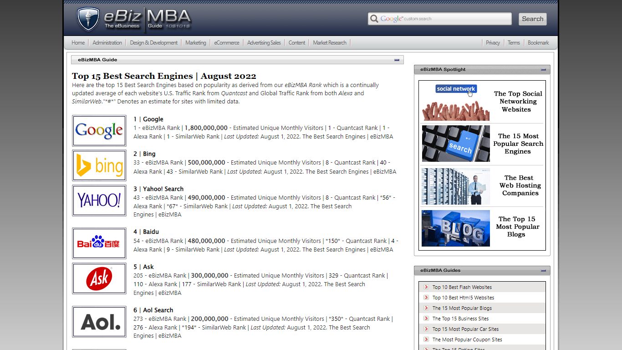
Task: Collapse the eBizMBA Spotlight panel
Action: 544,70
